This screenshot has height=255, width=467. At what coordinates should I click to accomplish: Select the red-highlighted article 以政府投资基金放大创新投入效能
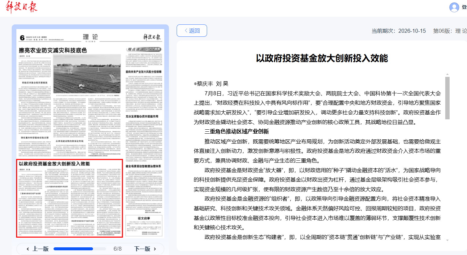coord(70,198)
